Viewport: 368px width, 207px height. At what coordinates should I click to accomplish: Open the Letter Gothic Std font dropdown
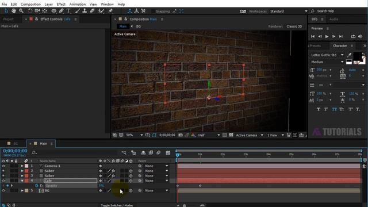tap(327, 55)
